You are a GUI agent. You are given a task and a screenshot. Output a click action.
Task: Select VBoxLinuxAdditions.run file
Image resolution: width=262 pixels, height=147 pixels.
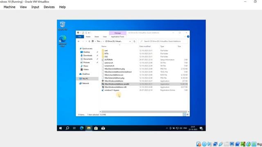pyautogui.click(x=114, y=75)
